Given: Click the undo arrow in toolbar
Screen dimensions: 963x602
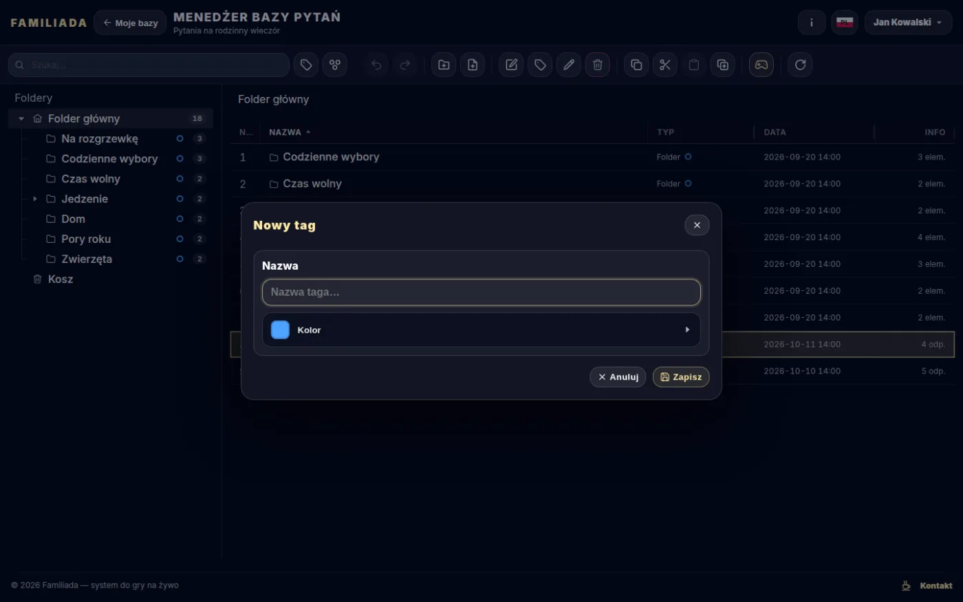Looking at the screenshot, I should tap(376, 65).
